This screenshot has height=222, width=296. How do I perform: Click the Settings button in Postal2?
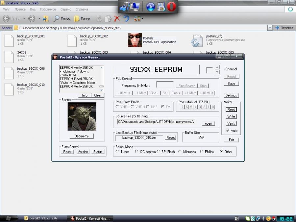click(x=232, y=95)
